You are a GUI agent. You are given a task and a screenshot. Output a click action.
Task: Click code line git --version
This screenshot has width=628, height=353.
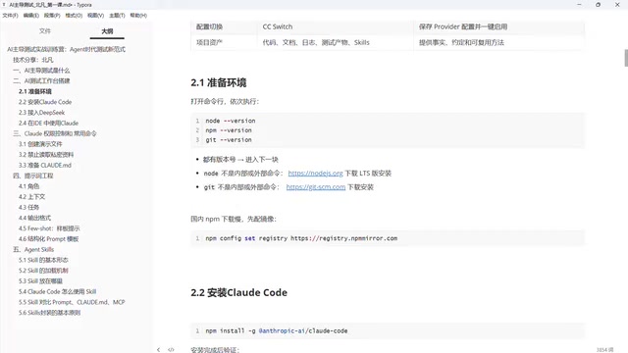pyautogui.click(x=229, y=140)
